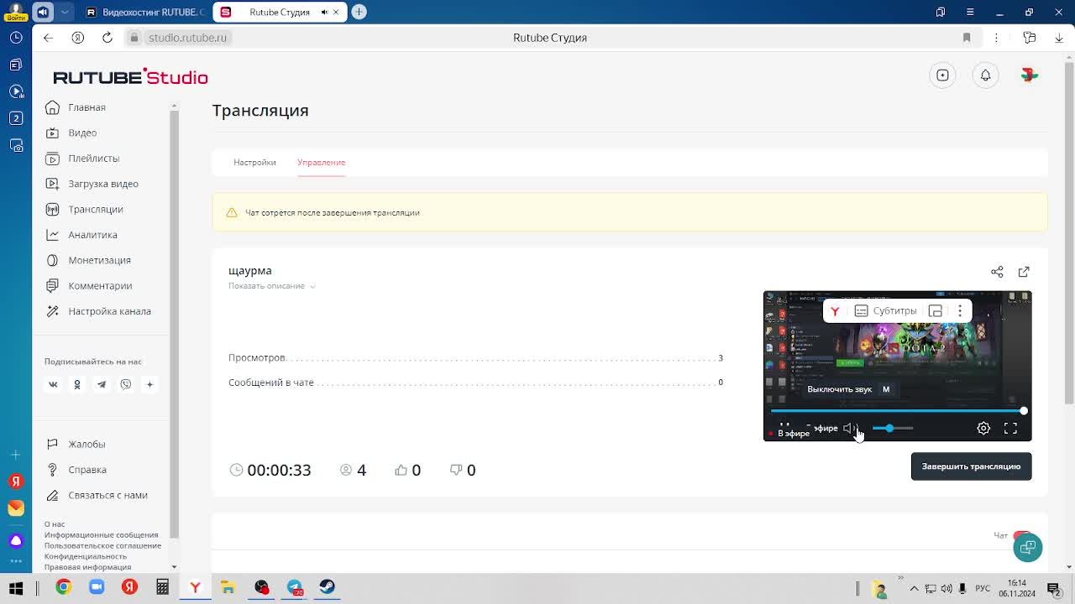Open the channel avatar menu

tap(1029, 75)
